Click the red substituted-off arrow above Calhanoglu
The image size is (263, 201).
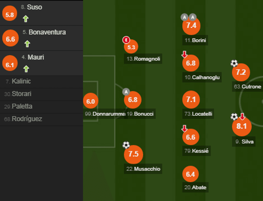[x=184, y=55]
